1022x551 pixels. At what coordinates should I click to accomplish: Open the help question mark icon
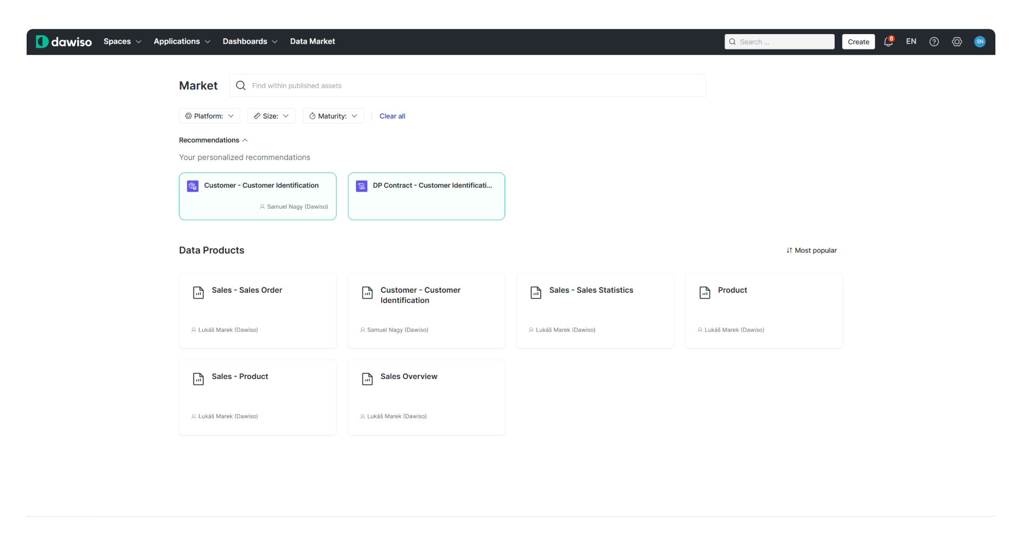tap(934, 42)
